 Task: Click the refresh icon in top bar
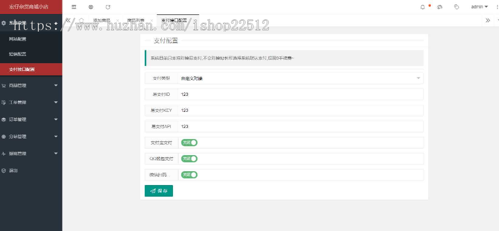click(108, 7)
